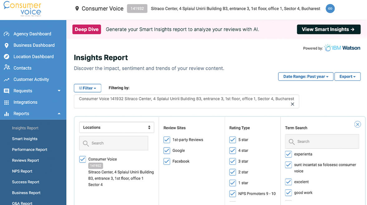Open the Filter dropdown

(88, 88)
